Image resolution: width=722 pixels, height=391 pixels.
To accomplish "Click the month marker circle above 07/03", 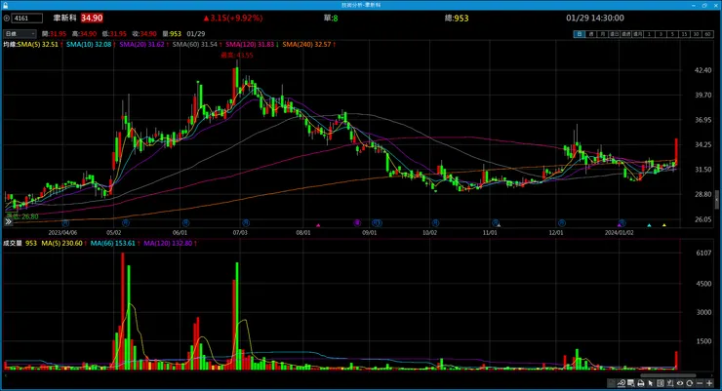I will (x=246, y=223).
